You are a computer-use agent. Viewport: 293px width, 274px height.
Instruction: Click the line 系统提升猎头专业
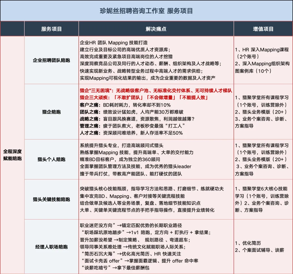coord(122,145)
